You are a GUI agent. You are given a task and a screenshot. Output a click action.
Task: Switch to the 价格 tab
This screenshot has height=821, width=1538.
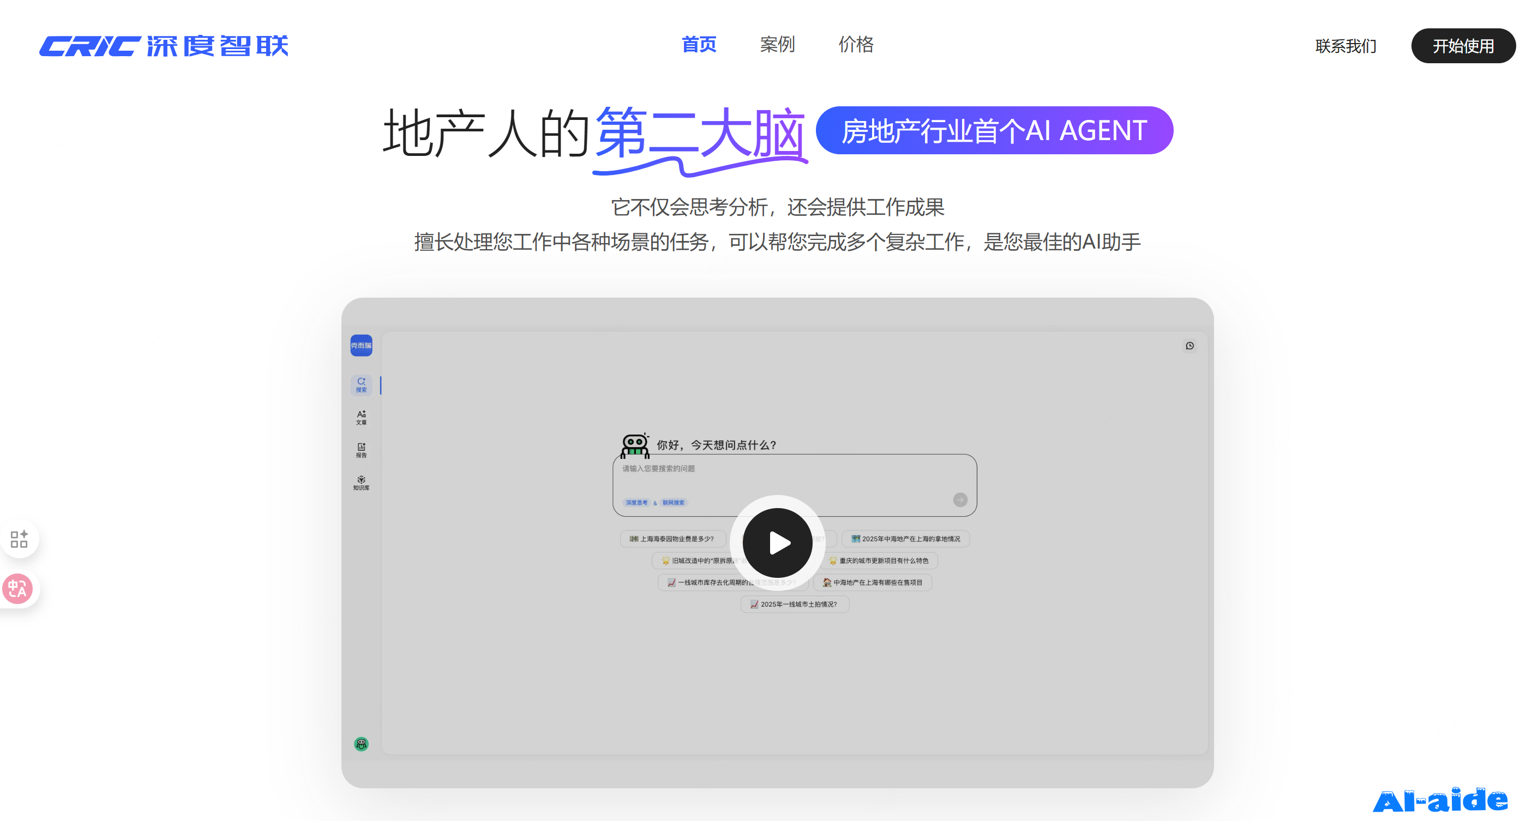click(856, 45)
